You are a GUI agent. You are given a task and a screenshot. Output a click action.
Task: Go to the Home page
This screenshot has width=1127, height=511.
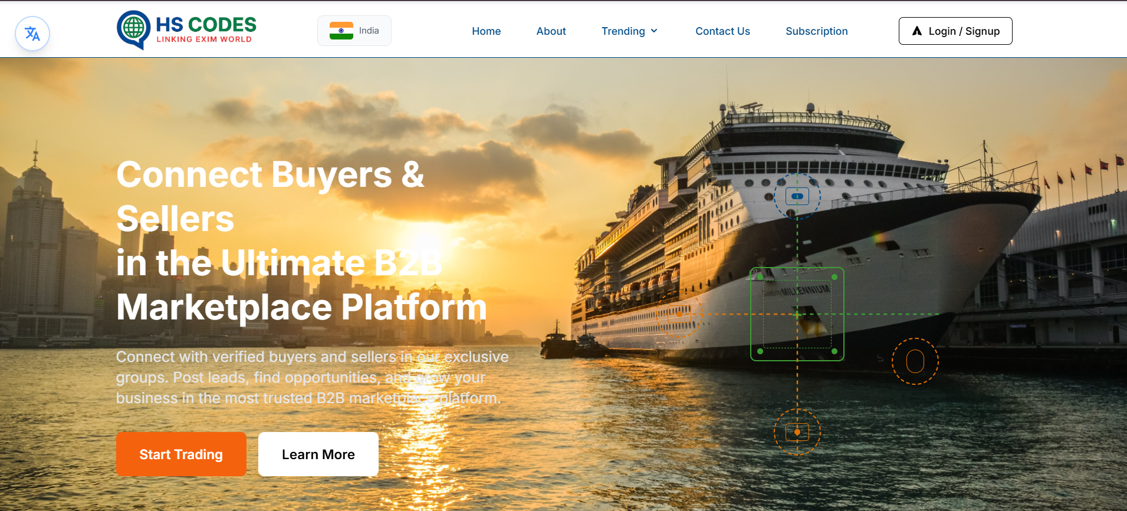tap(487, 31)
